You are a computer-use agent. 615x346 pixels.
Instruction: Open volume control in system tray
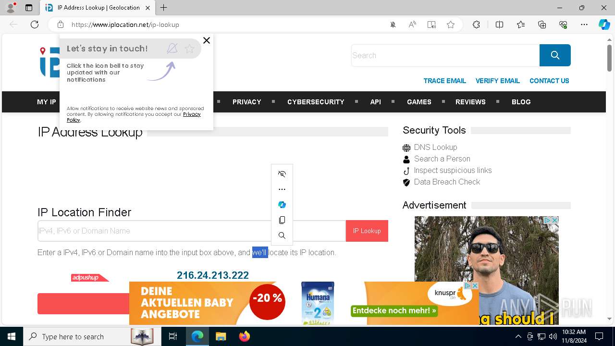553,336
